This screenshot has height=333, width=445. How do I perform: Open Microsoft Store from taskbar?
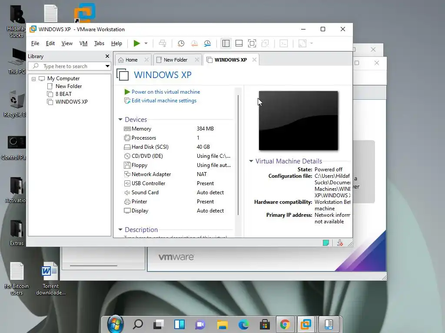(x=265, y=324)
